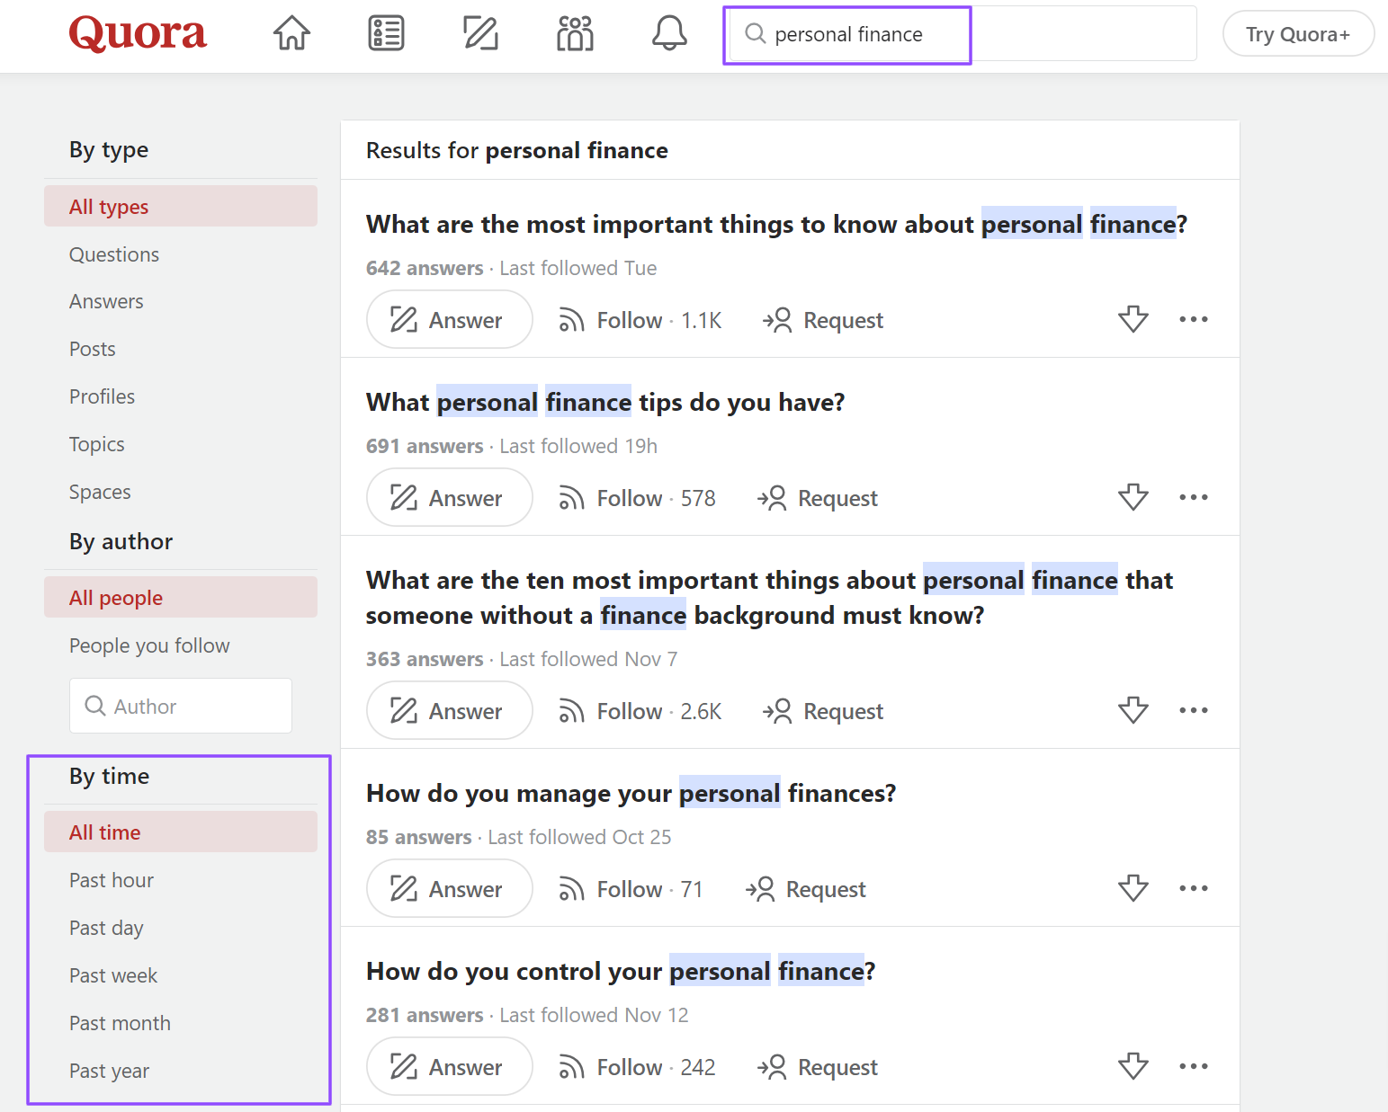The width and height of the screenshot is (1388, 1112).
Task: Follow the personal finance tips question
Action: click(628, 497)
